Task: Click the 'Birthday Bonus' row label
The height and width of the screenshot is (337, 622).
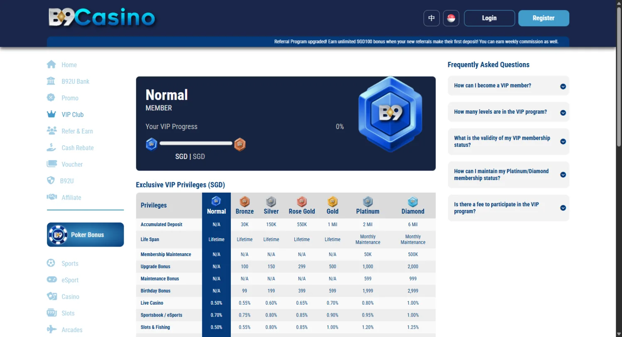Action: [156, 291]
